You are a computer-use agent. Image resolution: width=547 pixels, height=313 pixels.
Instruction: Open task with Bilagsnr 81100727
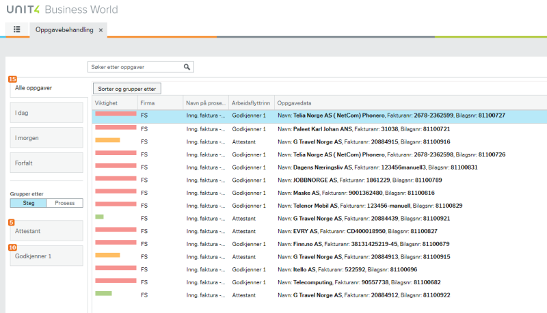point(319,116)
